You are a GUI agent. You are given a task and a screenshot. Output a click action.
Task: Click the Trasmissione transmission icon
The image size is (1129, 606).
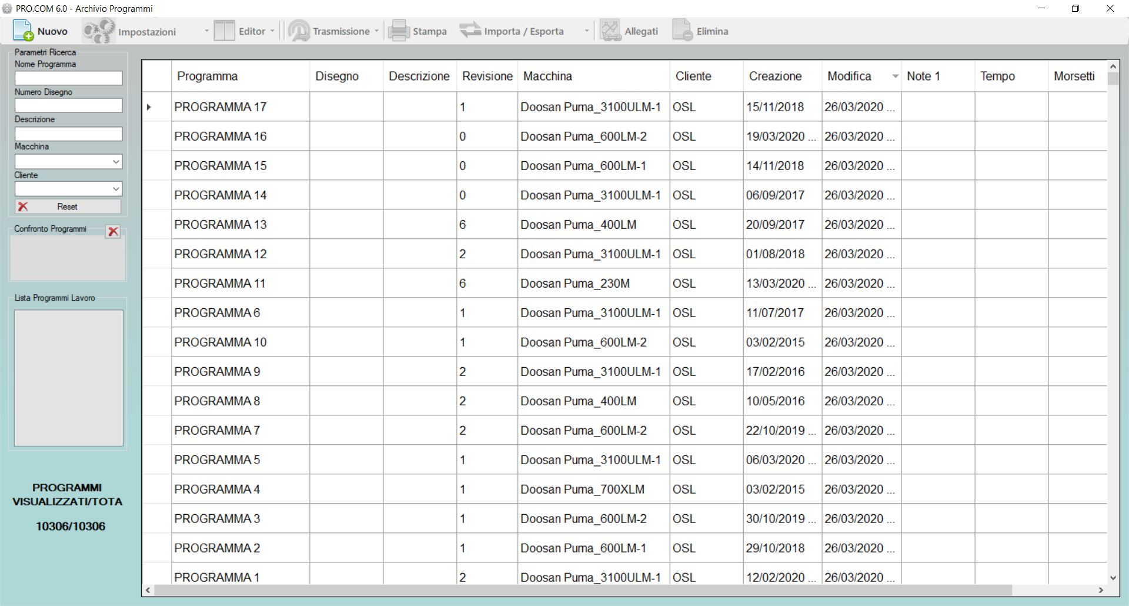(299, 31)
